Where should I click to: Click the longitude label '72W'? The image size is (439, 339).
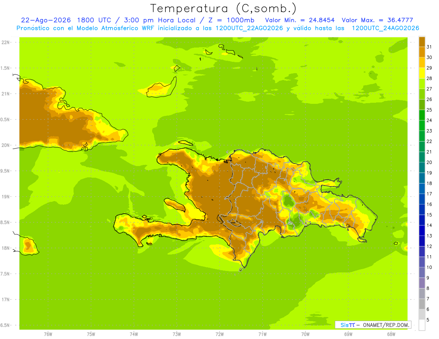coord(219,334)
